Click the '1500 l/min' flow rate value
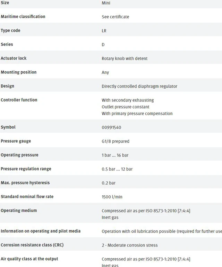The image size is (222, 267). [x=112, y=197]
